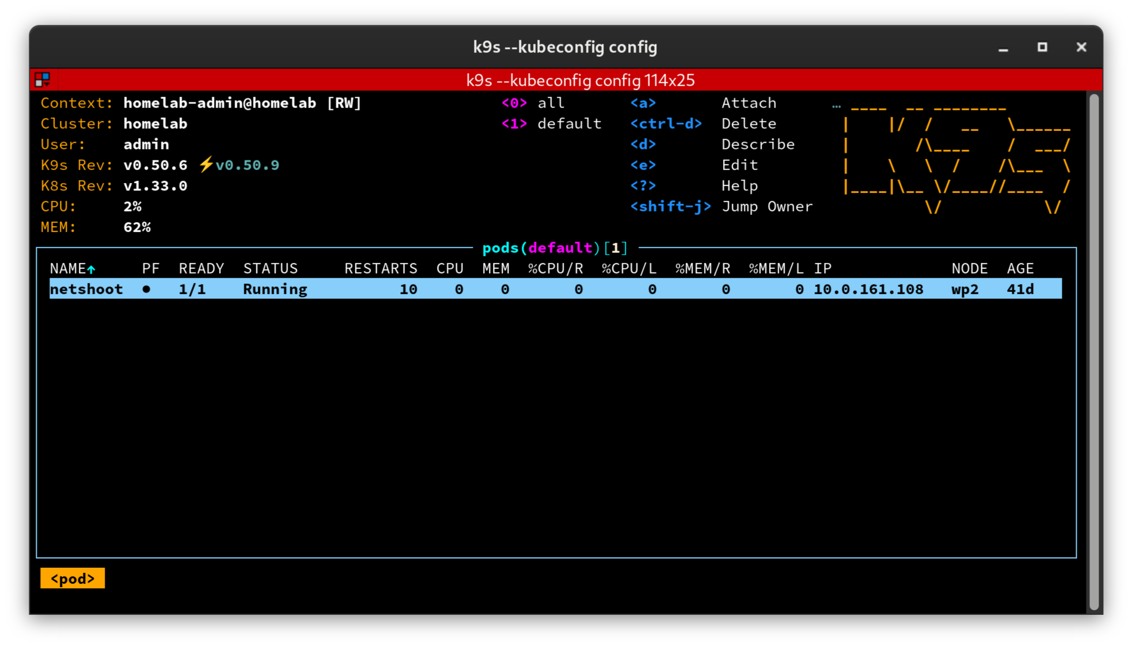Click the <ctrl-d> Delete shortcut hint
Viewport: 1132px width, 647px height.
(x=703, y=124)
